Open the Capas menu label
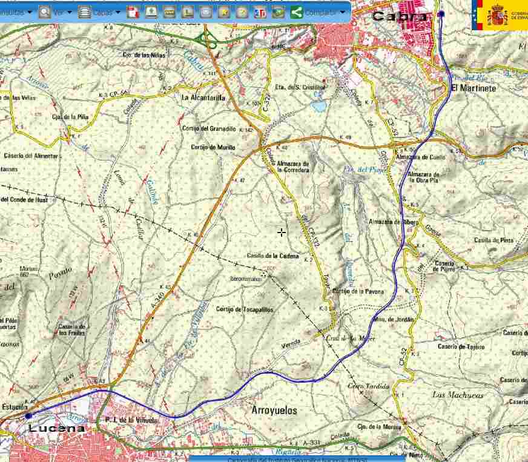This screenshot has height=462, width=528. coord(102,12)
